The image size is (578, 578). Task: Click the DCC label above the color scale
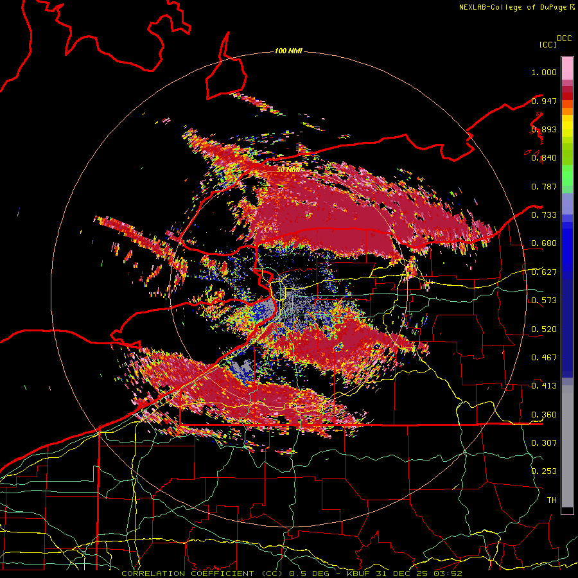pyautogui.click(x=565, y=39)
